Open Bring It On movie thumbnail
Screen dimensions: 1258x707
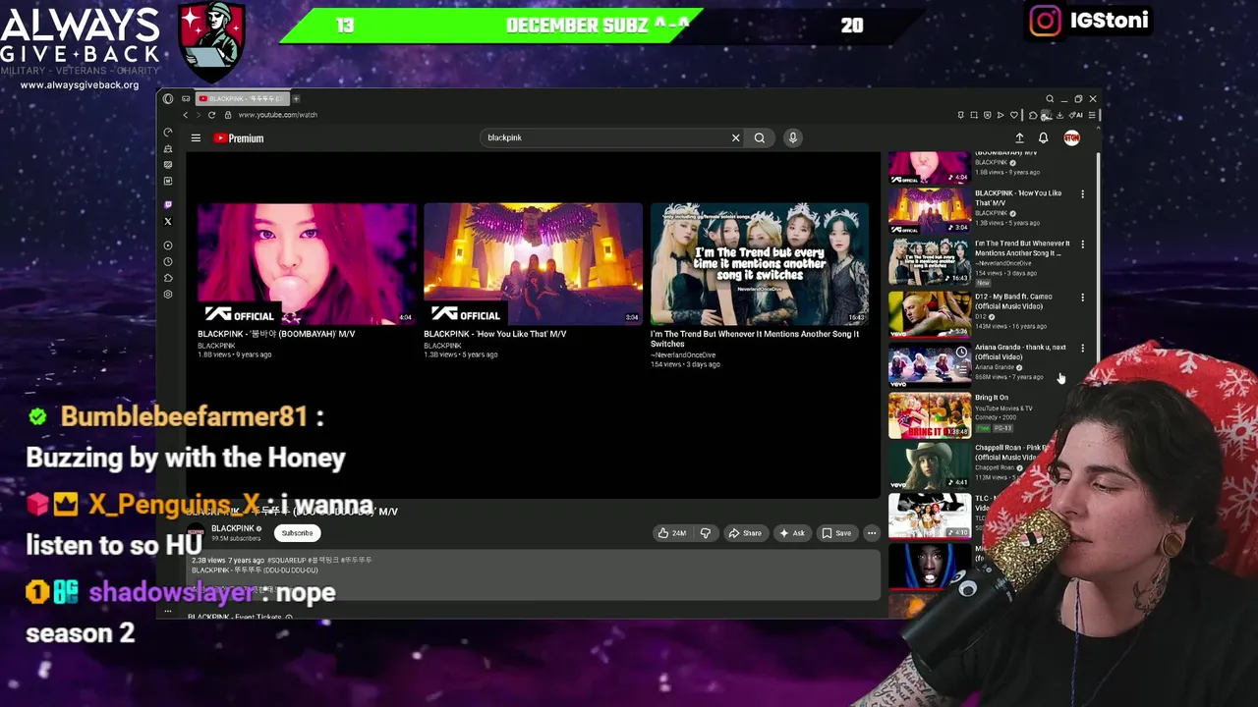(929, 414)
